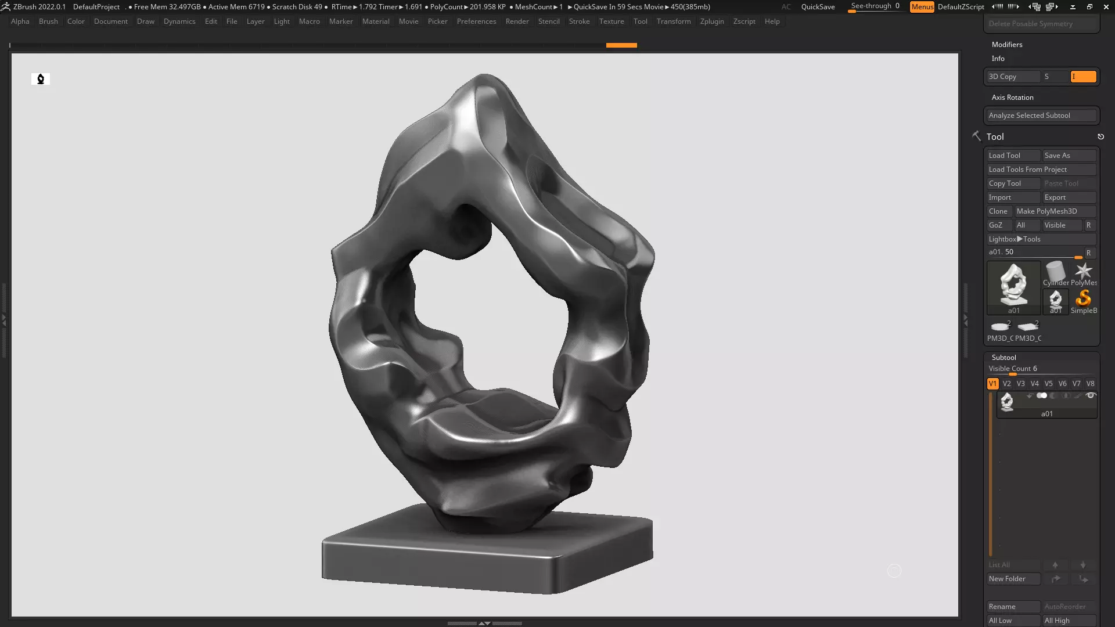Click the right tray divider arrows
The height and width of the screenshot is (627, 1115).
pyautogui.click(x=966, y=320)
